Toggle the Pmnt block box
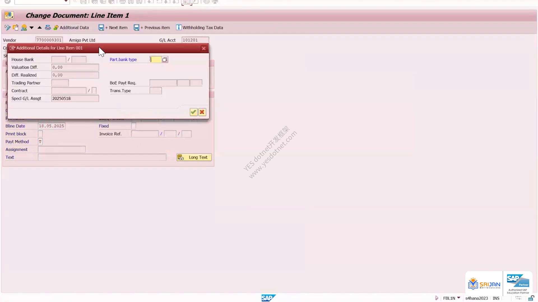The image size is (538, 302). click(x=40, y=134)
